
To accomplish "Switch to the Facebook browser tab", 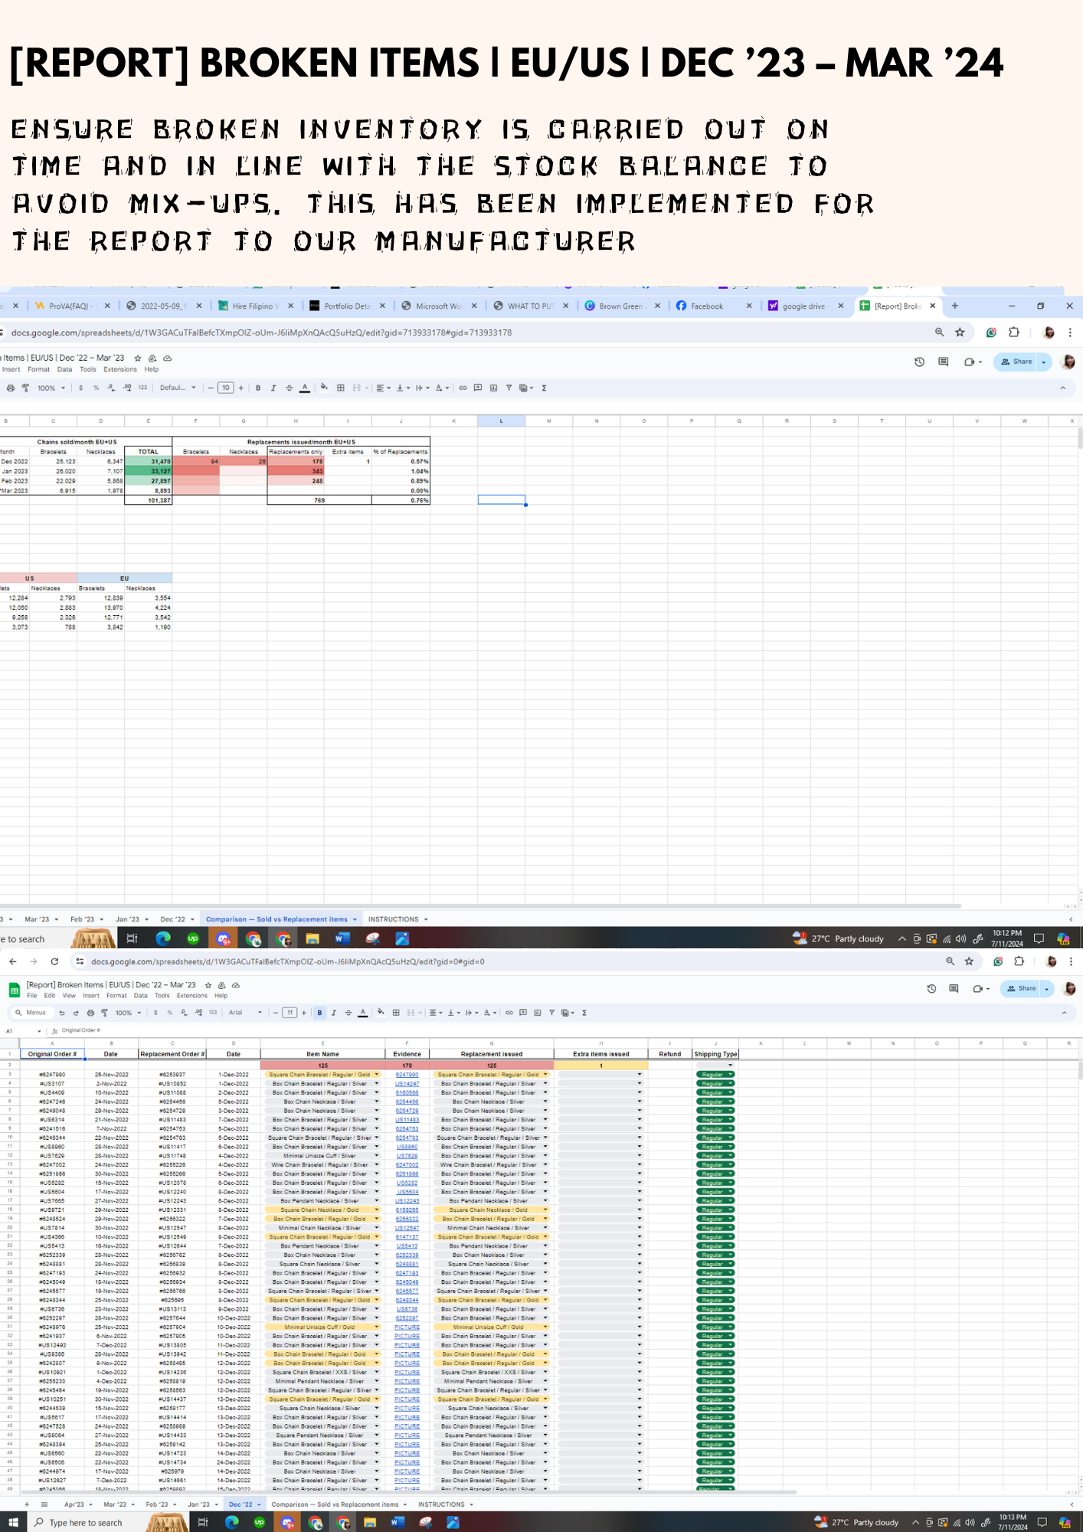I will point(706,306).
